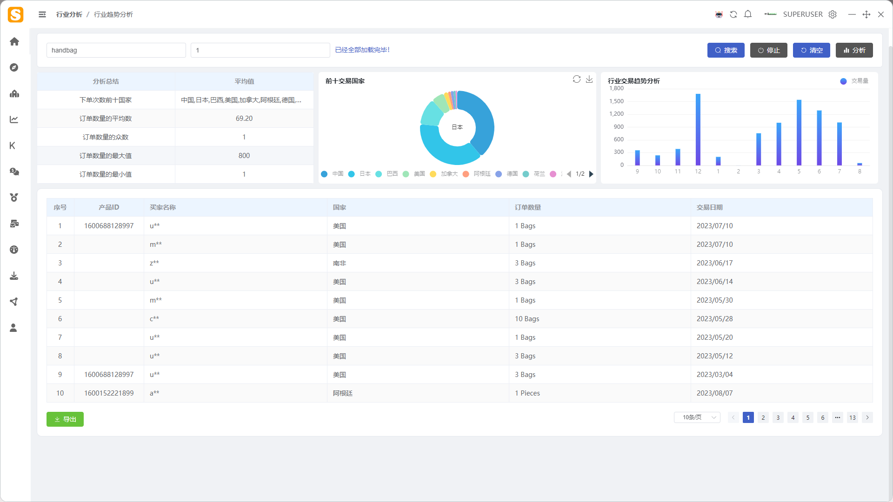The height and width of the screenshot is (502, 893).
Task: Click the 分析 analyze button
Action: point(854,50)
